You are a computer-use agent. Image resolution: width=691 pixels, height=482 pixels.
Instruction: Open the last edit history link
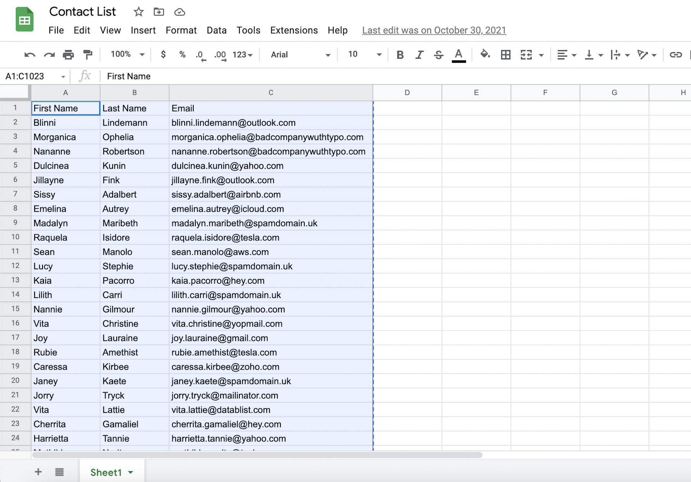coord(434,30)
